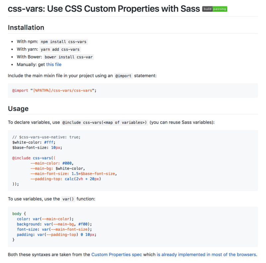Click the npm install css-vars code snippet
This screenshot has height=263, width=266.
(x=64, y=42)
